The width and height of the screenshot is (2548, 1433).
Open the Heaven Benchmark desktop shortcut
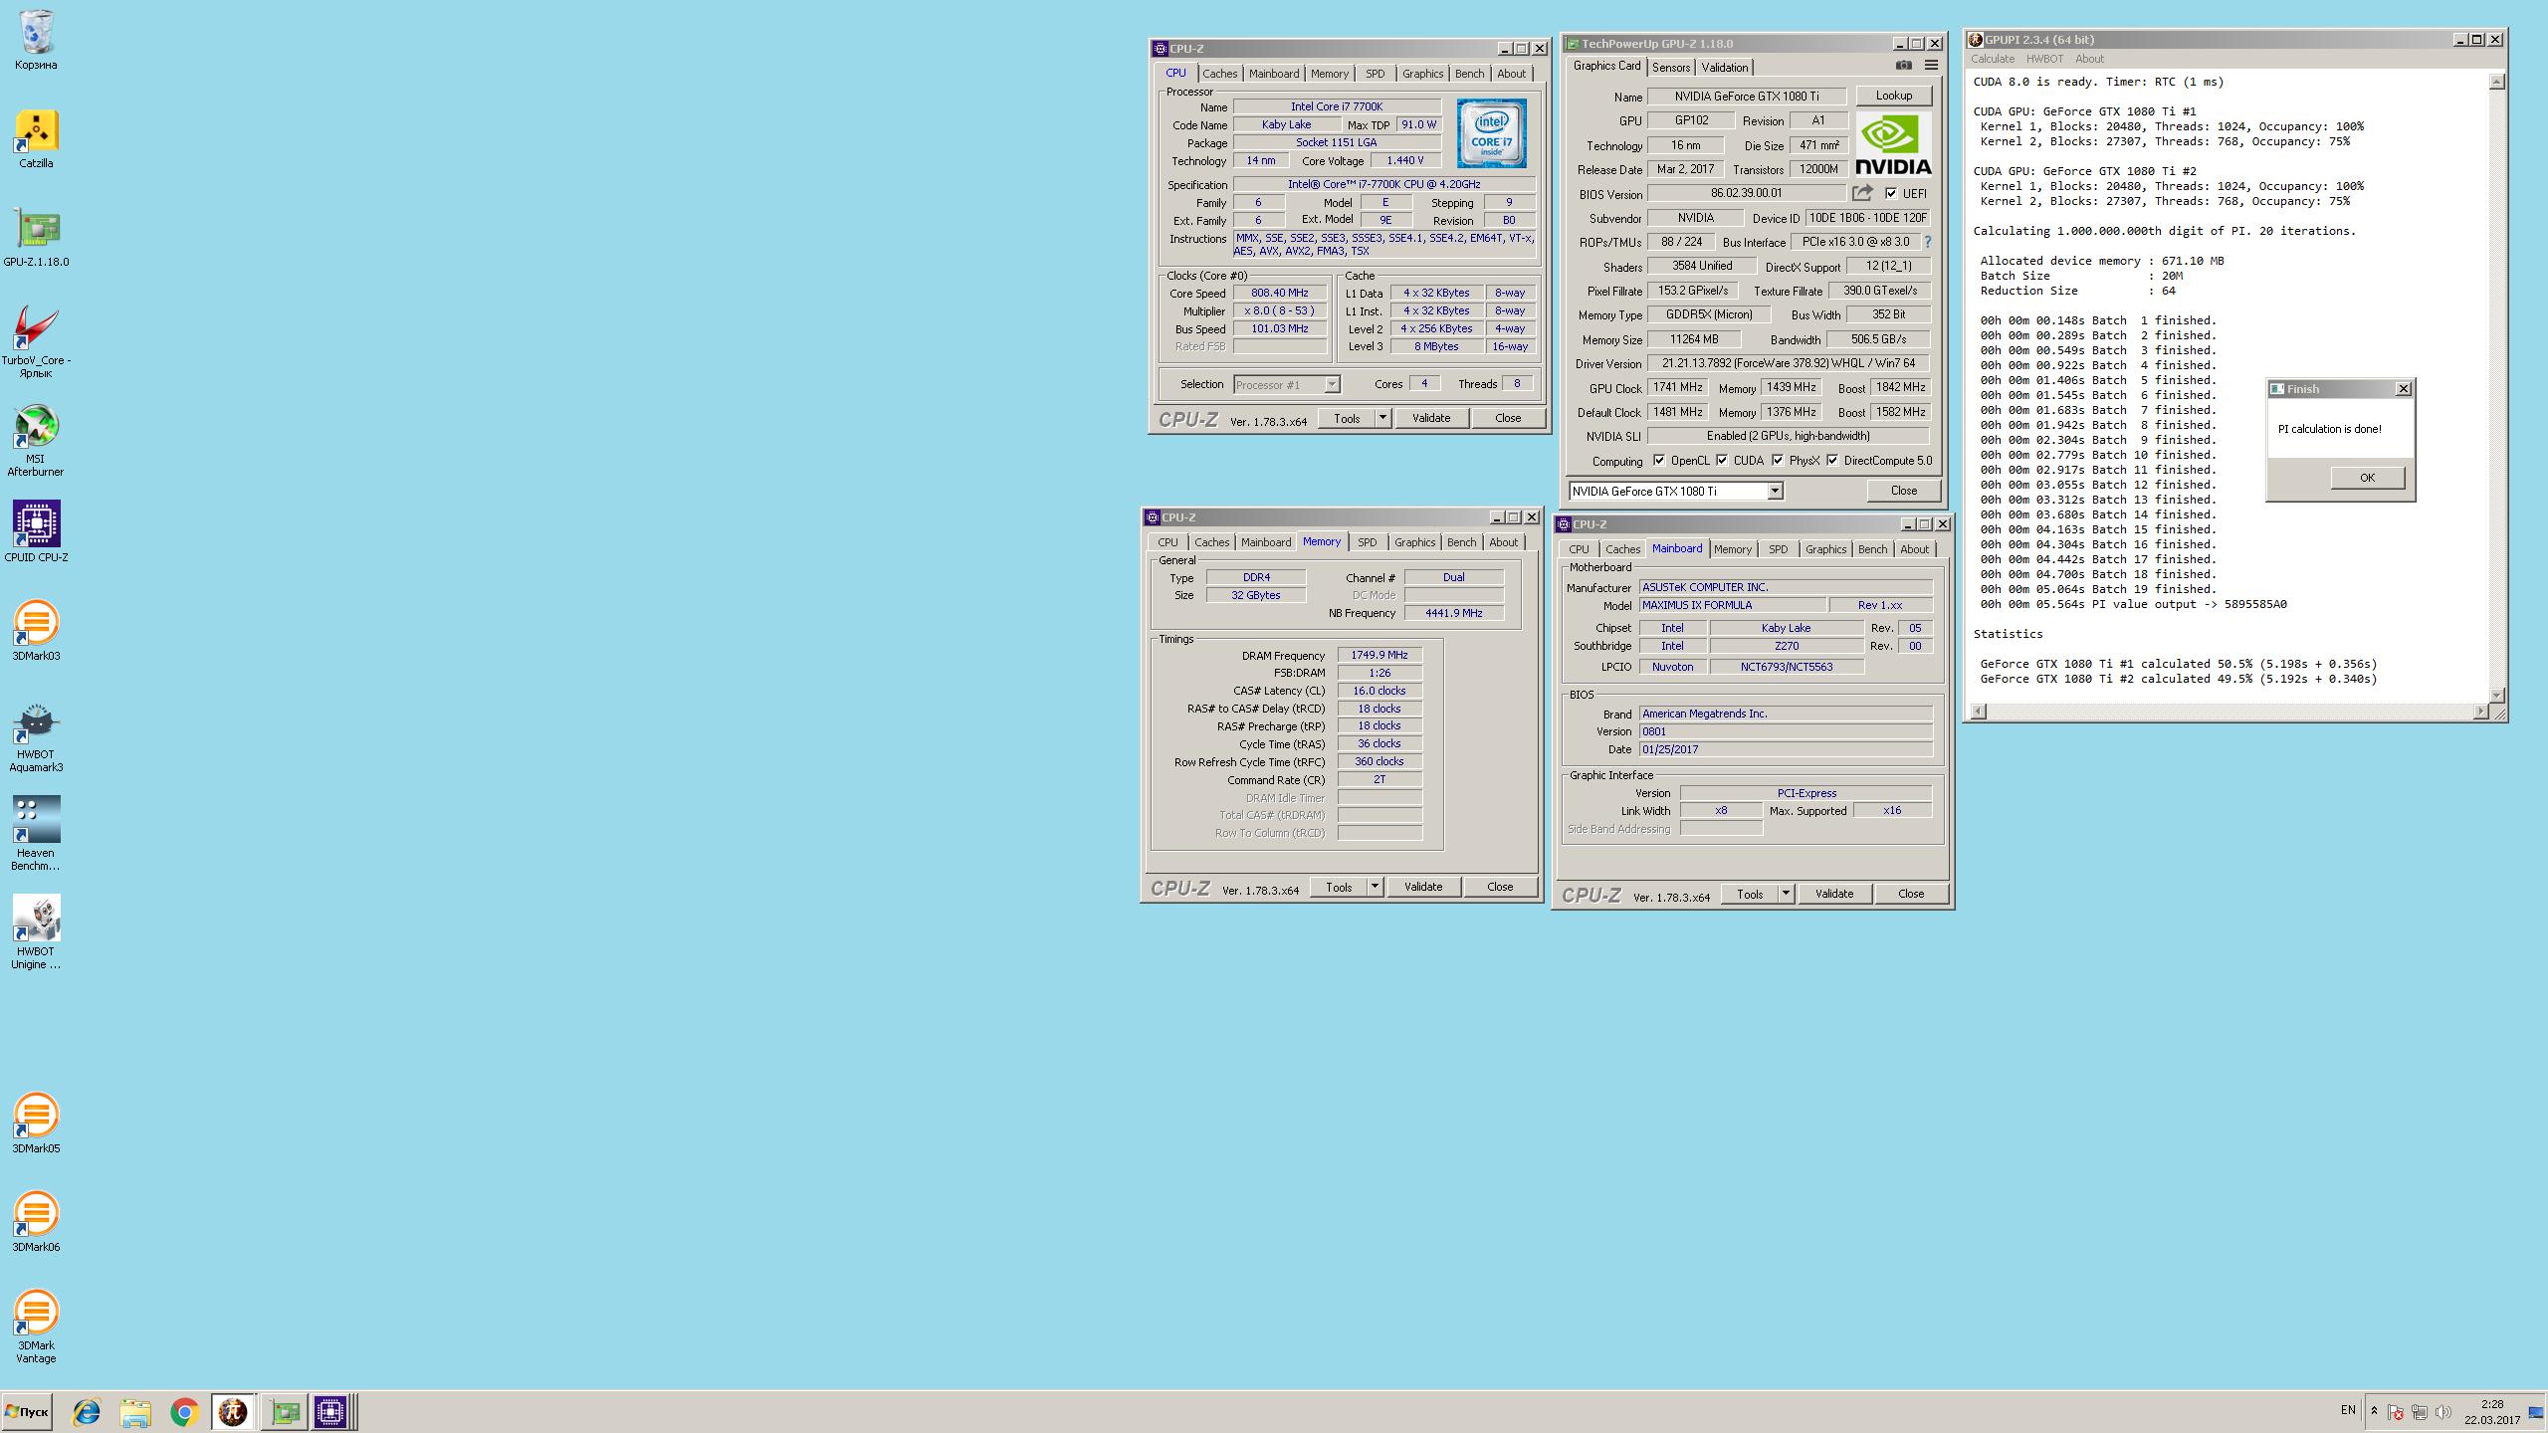tap(36, 834)
